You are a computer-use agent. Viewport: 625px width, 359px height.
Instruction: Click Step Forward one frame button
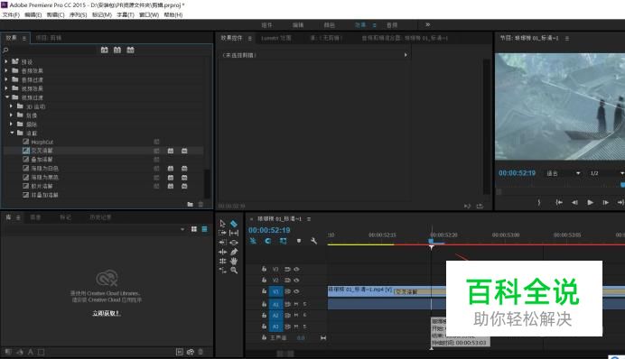click(605, 203)
